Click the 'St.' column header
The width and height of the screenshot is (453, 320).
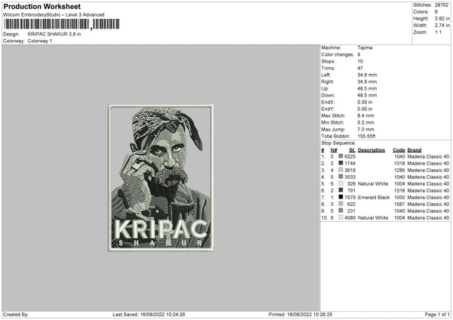click(352, 150)
